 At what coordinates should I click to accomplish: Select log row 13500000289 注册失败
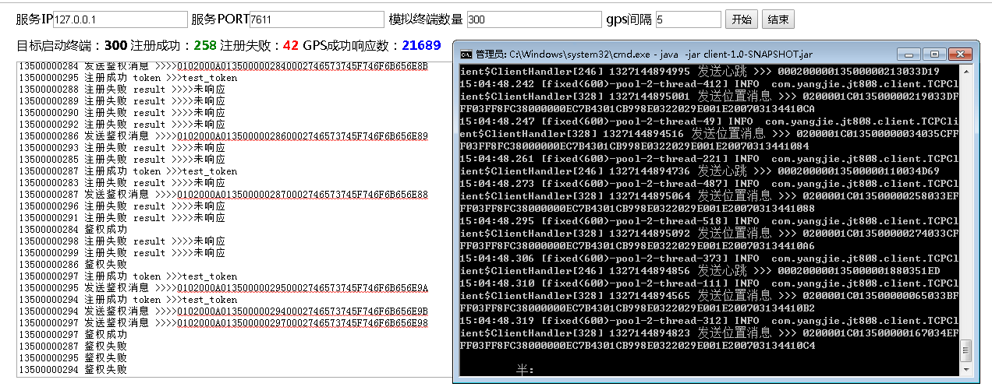tap(122, 101)
